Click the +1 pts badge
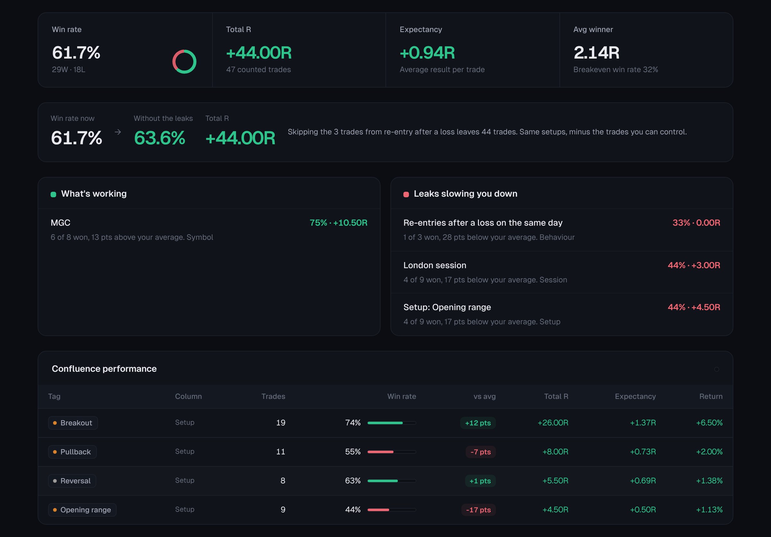This screenshot has height=537, width=771. pyautogui.click(x=480, y=480)
